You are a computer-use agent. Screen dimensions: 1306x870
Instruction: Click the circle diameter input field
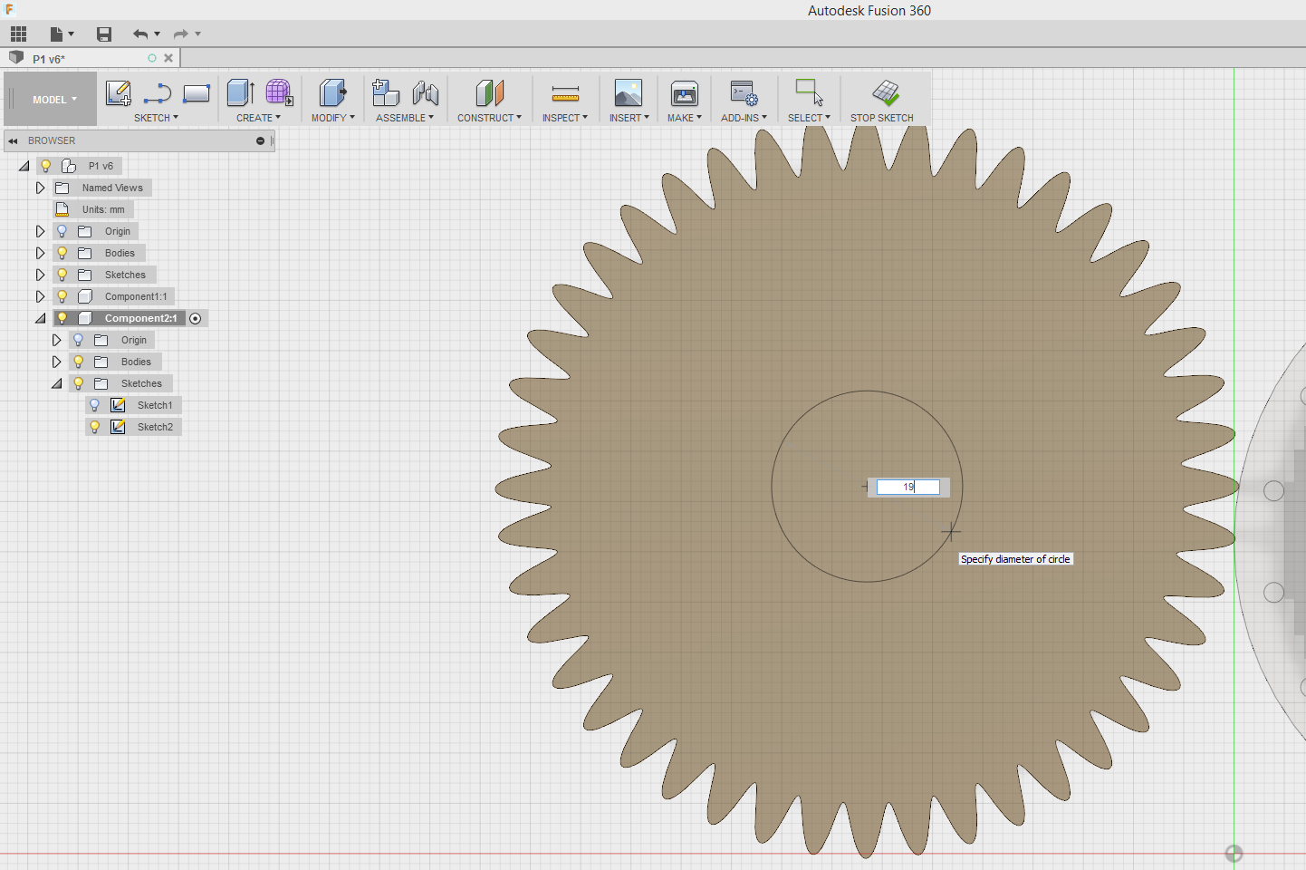tap(908, 487)
